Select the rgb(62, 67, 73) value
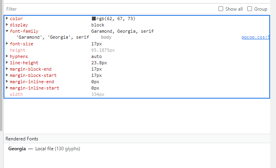This screenshot has height=168, width=276. pyautogui.click(x=116, y=19)
